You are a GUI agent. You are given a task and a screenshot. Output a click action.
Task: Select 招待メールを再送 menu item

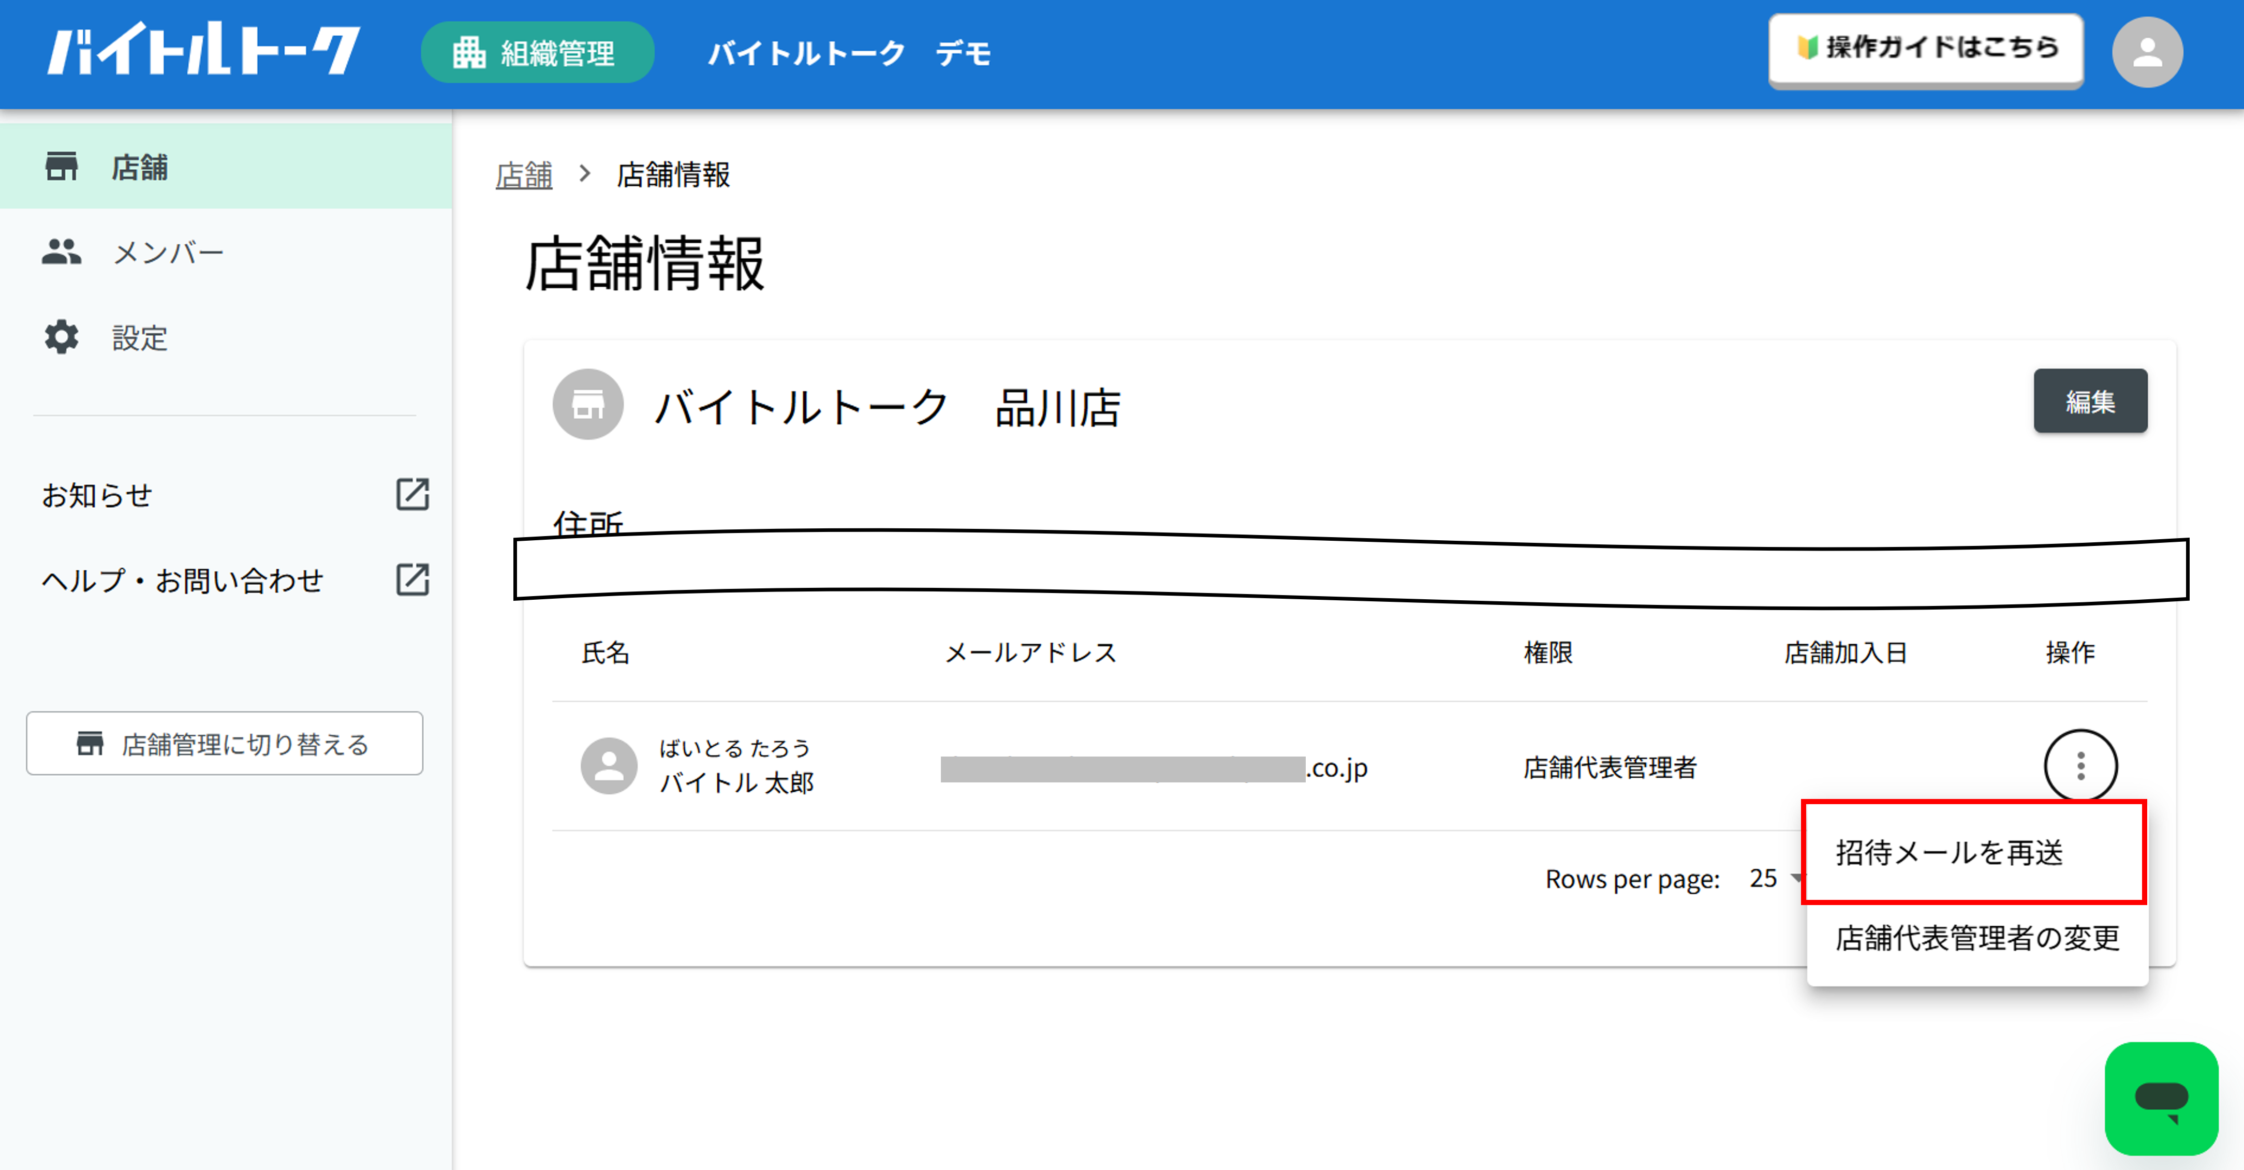coord(1974,852)
